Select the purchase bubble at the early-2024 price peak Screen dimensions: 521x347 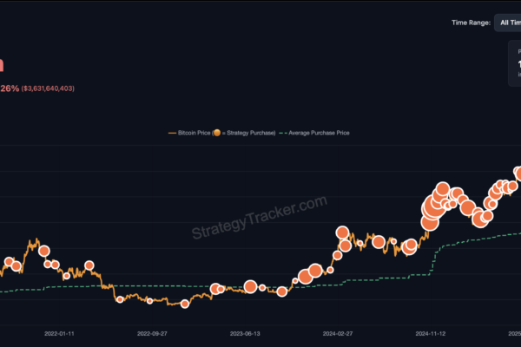pos(342,232)
